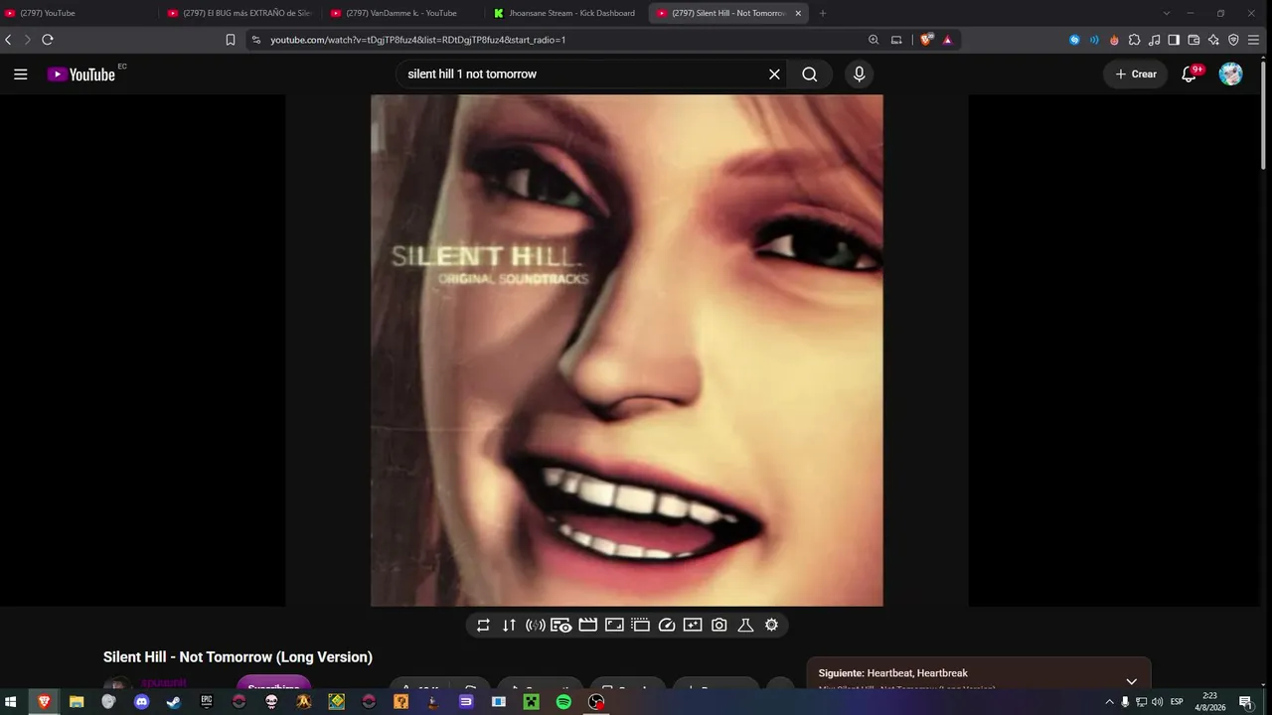Click the video filters sparkle icon

click(693, 625)
